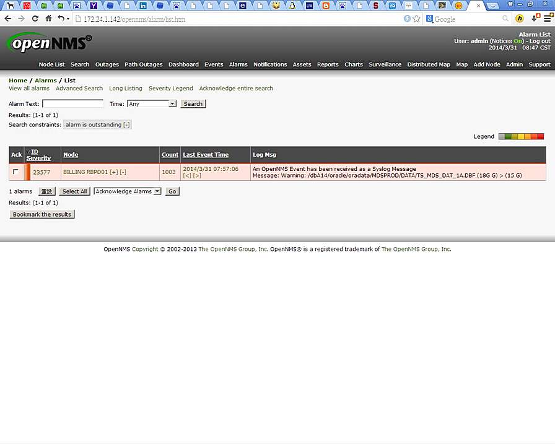This screenshot has height=444, width=555.
Task: Click the browser address bar URL
Action: click(134, 19)
